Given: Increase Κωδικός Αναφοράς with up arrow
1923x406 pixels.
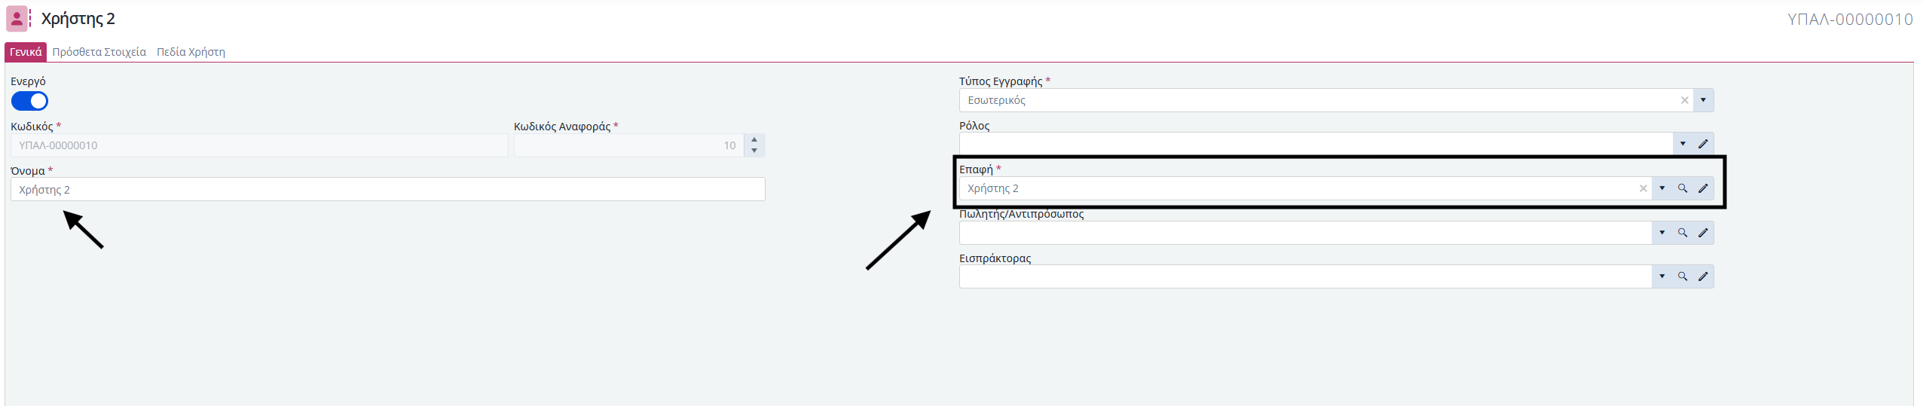Looking at the screenshot, I should click(x=754, y=140).
